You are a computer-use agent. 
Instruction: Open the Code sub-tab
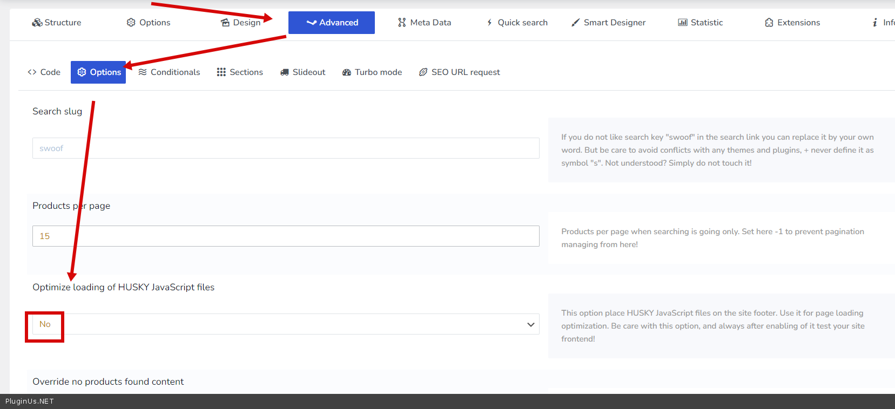[x=44, y=72]
